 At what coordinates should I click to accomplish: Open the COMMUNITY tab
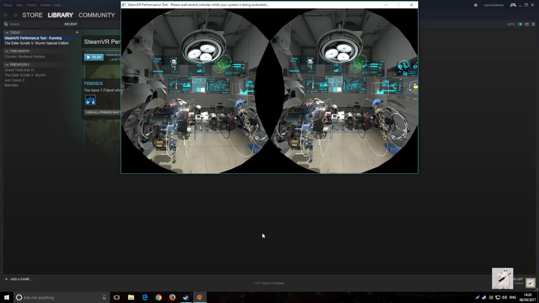pyautogui.click(x=96, y=15)
